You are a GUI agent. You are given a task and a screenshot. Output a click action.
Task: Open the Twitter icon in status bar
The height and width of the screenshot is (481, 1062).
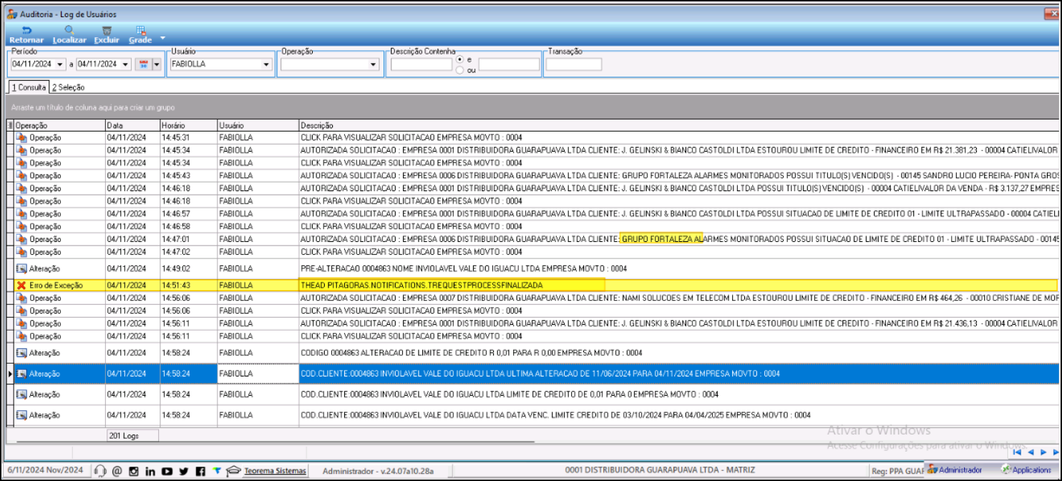tap(184, 471)
